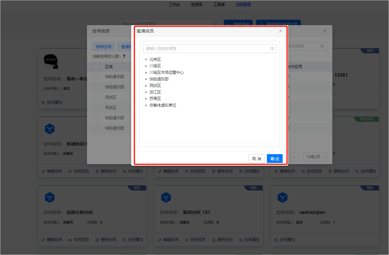Click the magnifier icon in 邀请成员 search
This screenshot has width=389, height=255.
pyautogui.click(x=272, y=48)
